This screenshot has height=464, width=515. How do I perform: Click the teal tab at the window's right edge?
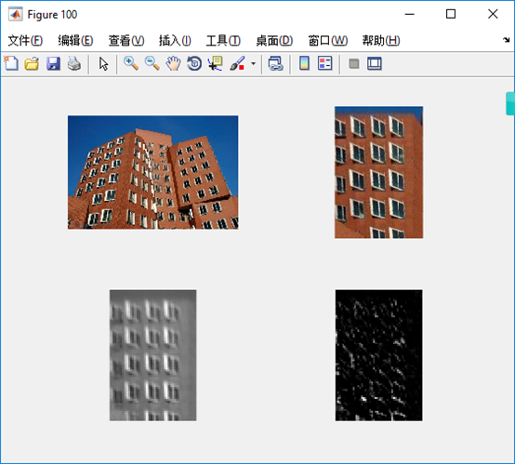pyautogui.click(x=510, y=104)
